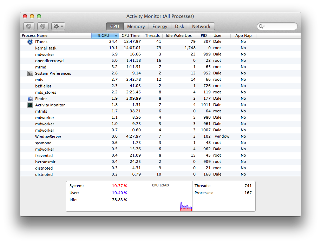Click idle wake ups value 1,748
321x244 pixels.
190,48
